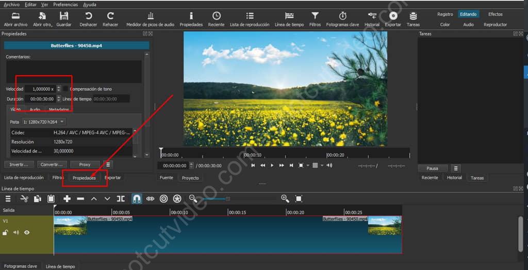Click the Convertir button
The image size is (528, 270).
[x=52, y=164]
